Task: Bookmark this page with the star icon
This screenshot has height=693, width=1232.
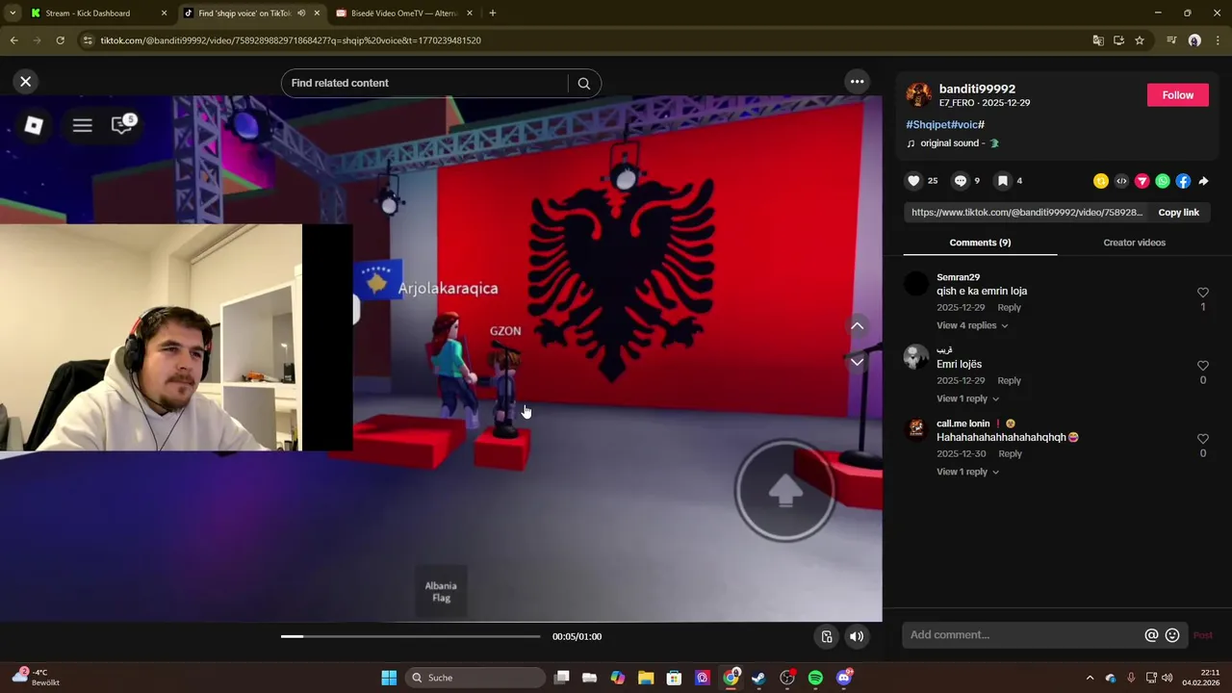Action: 1140,40
